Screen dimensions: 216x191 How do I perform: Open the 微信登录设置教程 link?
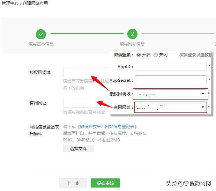195,55
